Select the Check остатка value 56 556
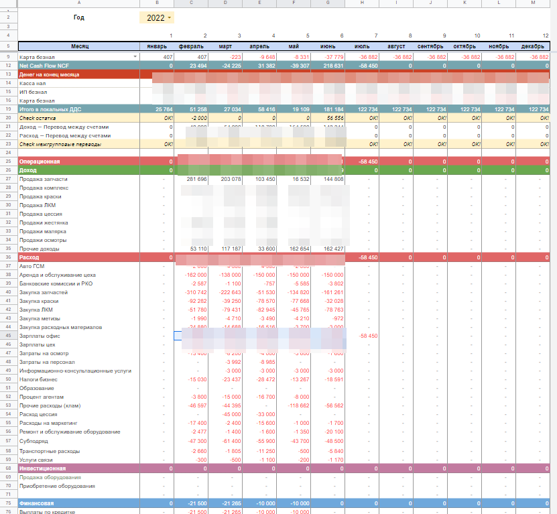This screenshot has height=514, width=557. pyautogui.click(x=328, y=118)
